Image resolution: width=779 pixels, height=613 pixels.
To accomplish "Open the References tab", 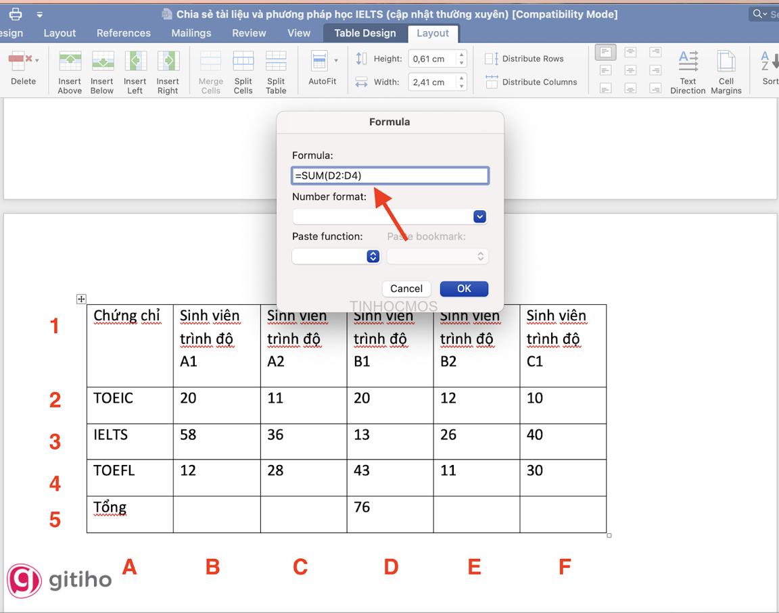I will (124, 33).
